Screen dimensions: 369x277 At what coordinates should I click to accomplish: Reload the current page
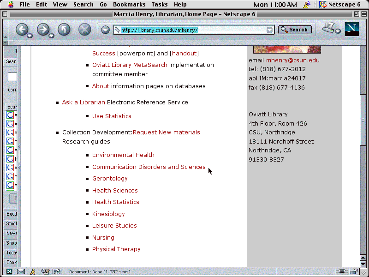(x=64, y=30)
